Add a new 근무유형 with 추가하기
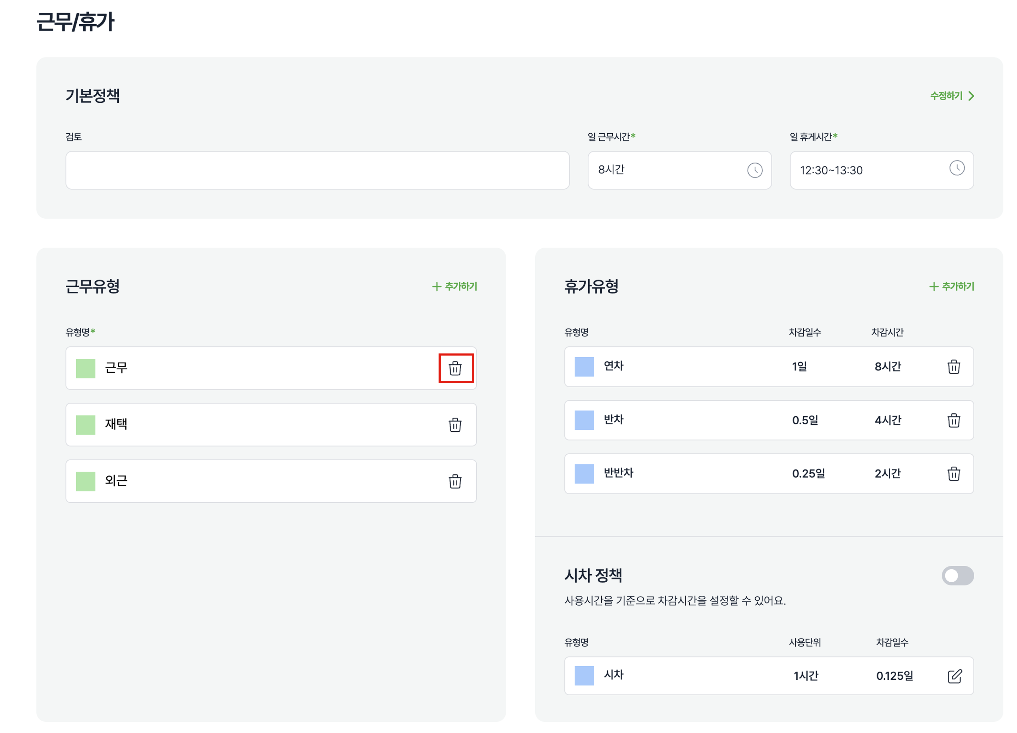Screen dimensions: 1017x733 point(455,286)
